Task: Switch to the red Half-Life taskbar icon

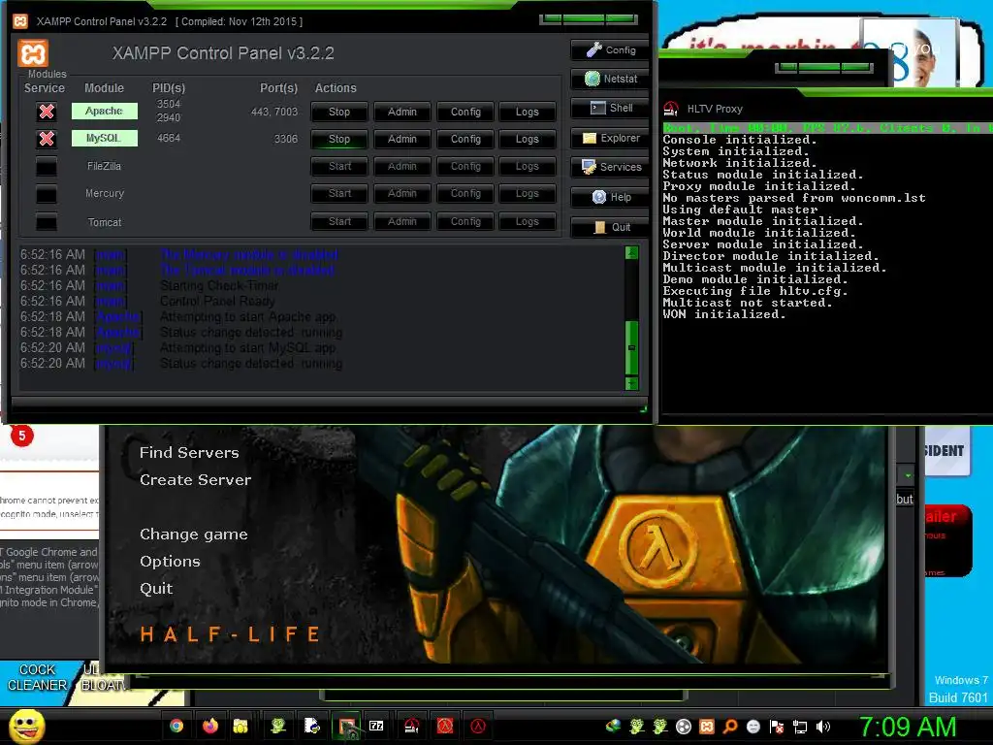Action: (445, 726)
